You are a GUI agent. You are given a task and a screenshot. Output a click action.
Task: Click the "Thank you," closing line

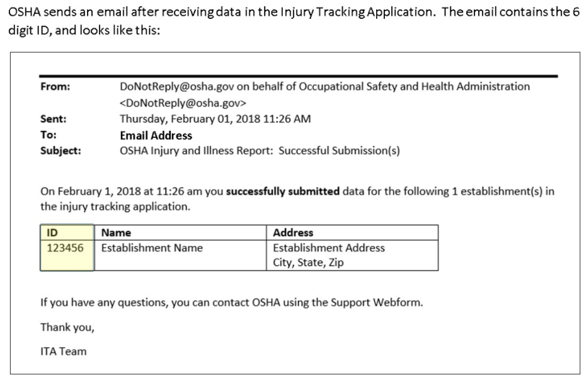(67, 327)
